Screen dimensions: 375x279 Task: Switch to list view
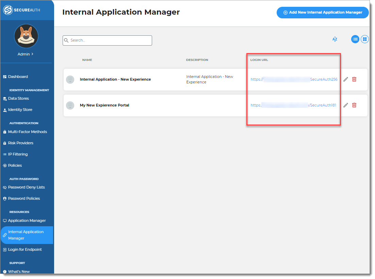pyautogui.click(x=355, y=39)
